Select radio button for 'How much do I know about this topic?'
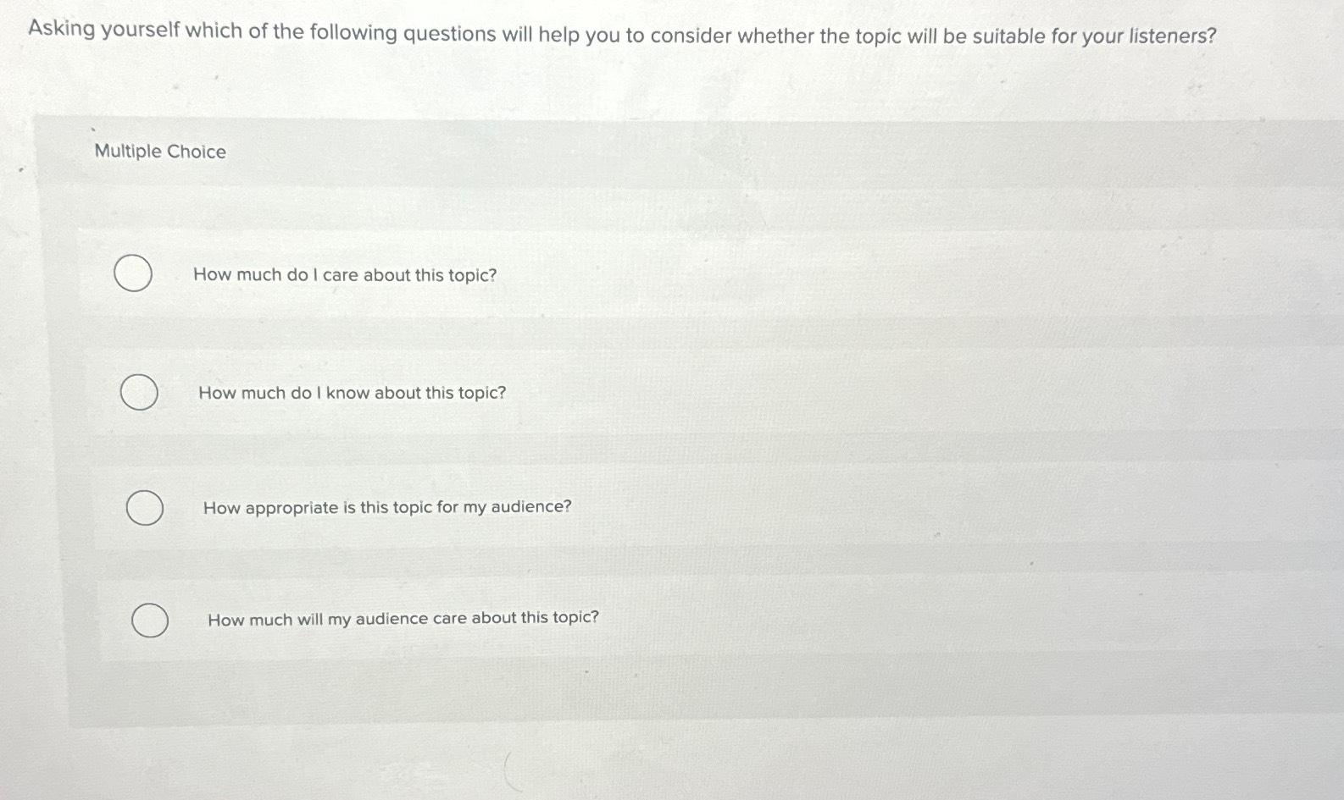The image size is (1344, 800). point(139,393)
